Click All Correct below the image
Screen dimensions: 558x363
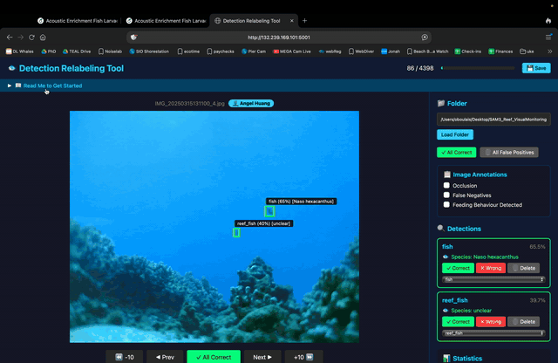click(214, 357)
